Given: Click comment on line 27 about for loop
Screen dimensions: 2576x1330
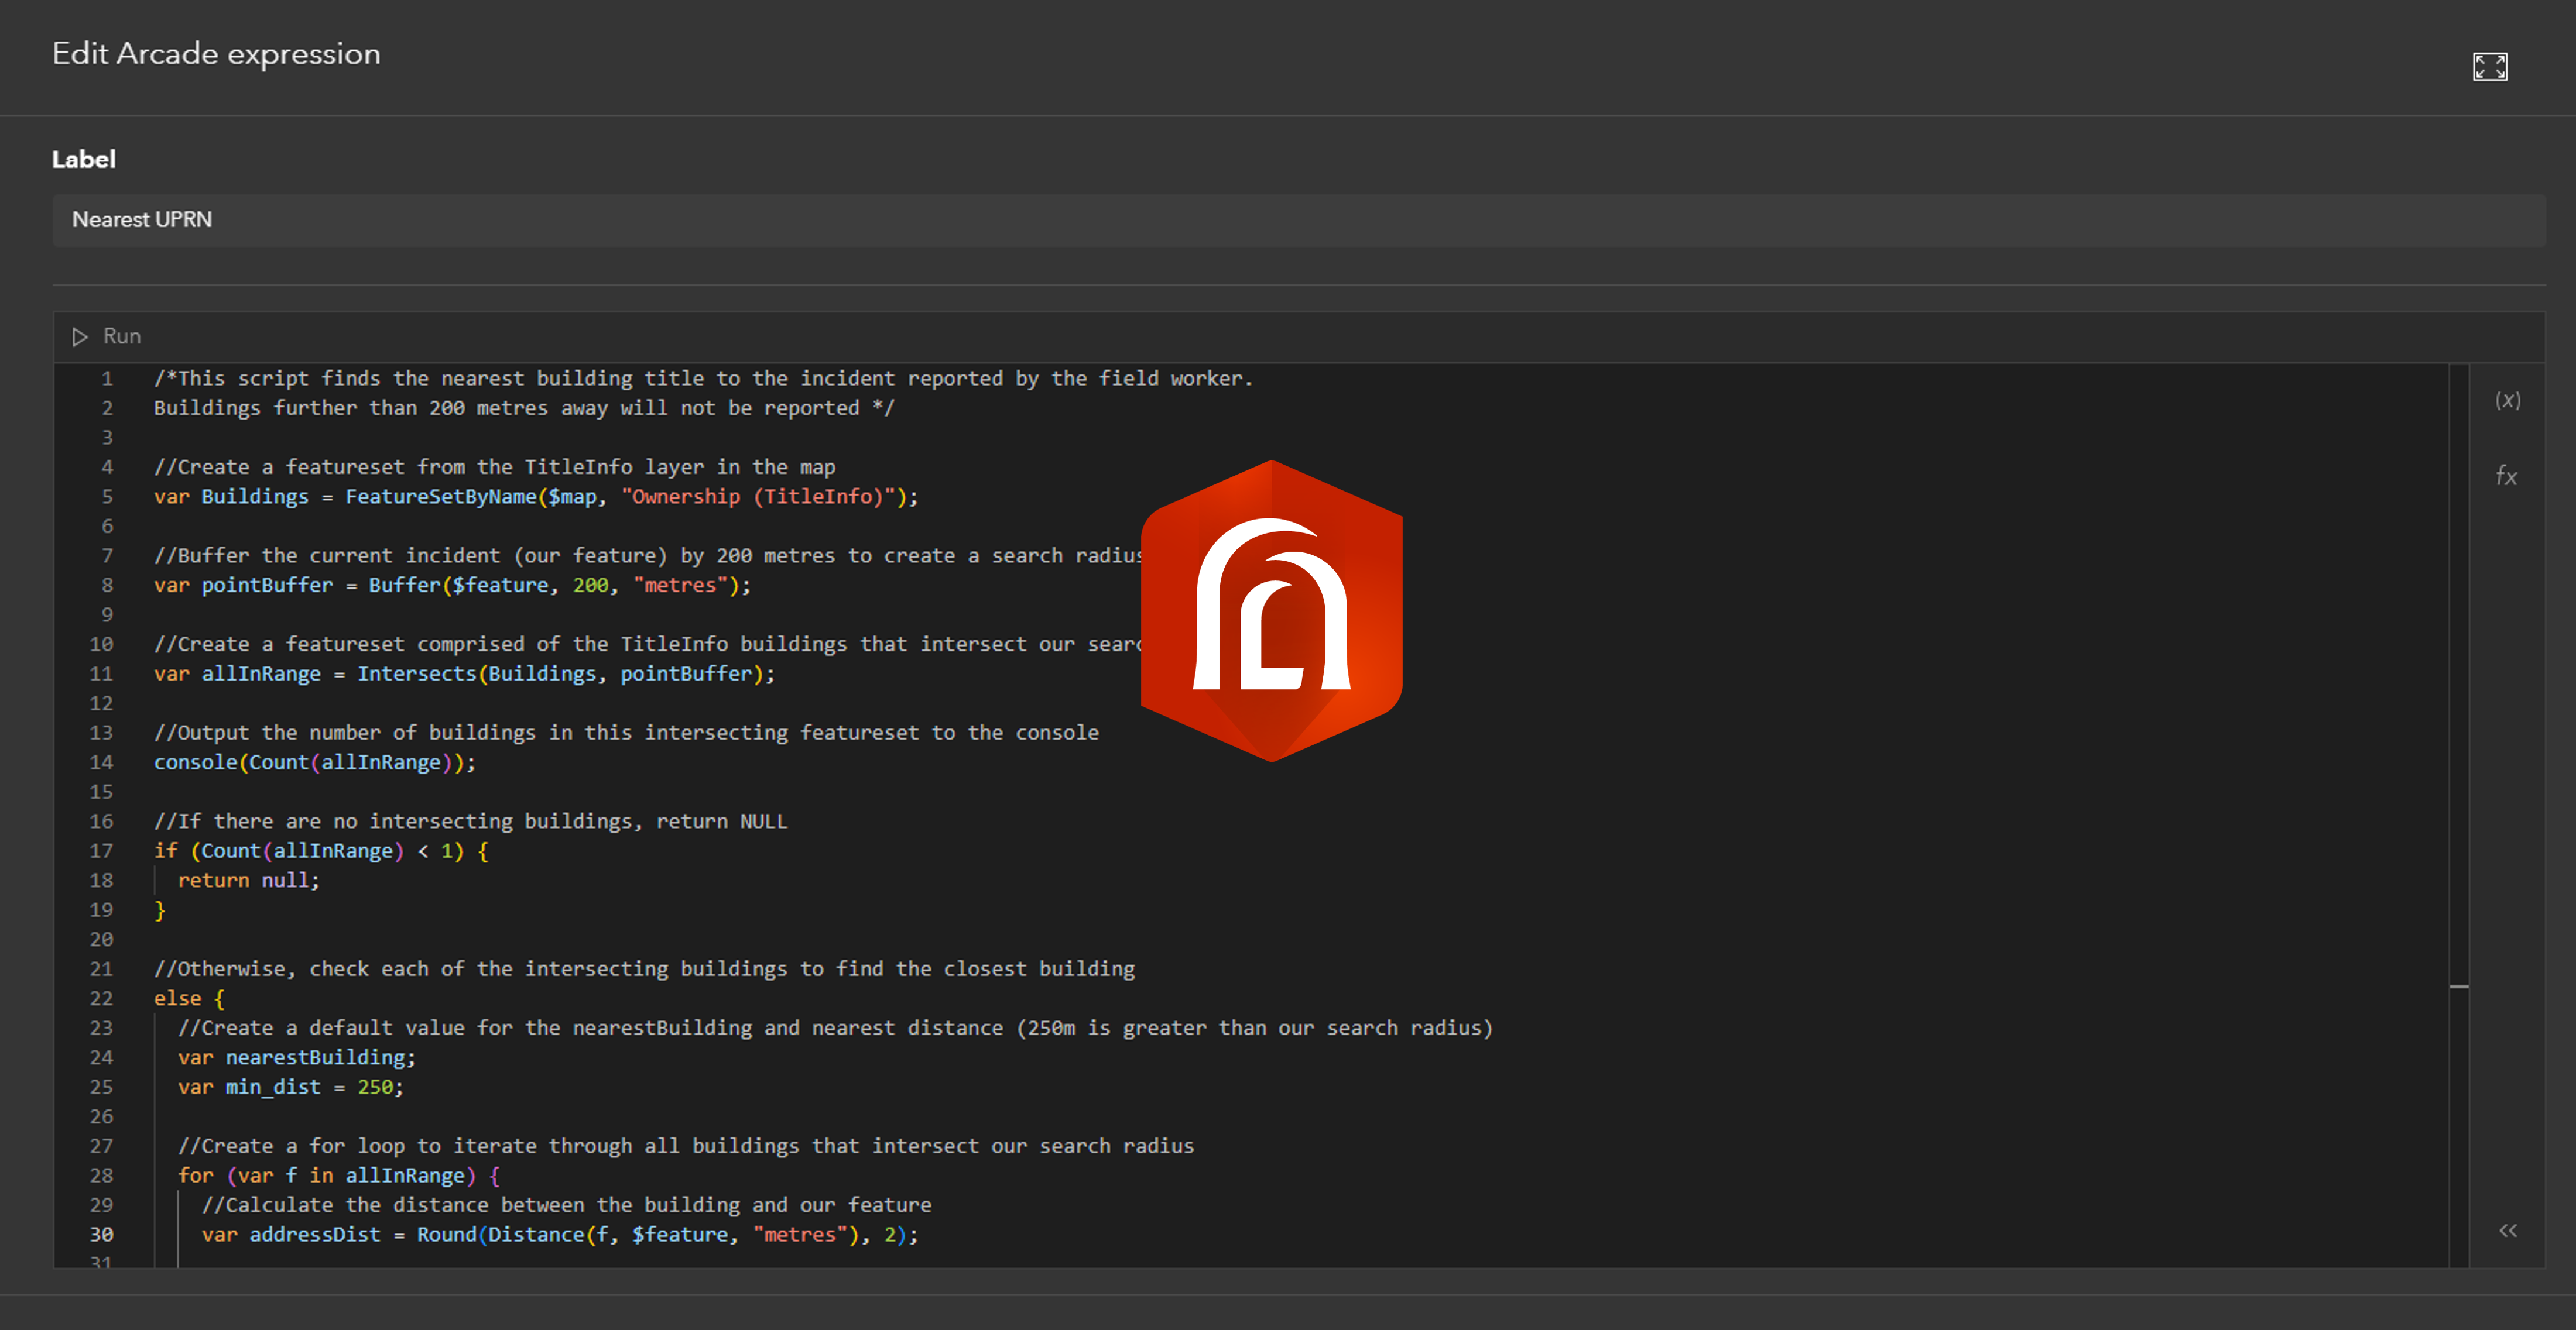Looking at the screenshot, I should point(686,1146).
